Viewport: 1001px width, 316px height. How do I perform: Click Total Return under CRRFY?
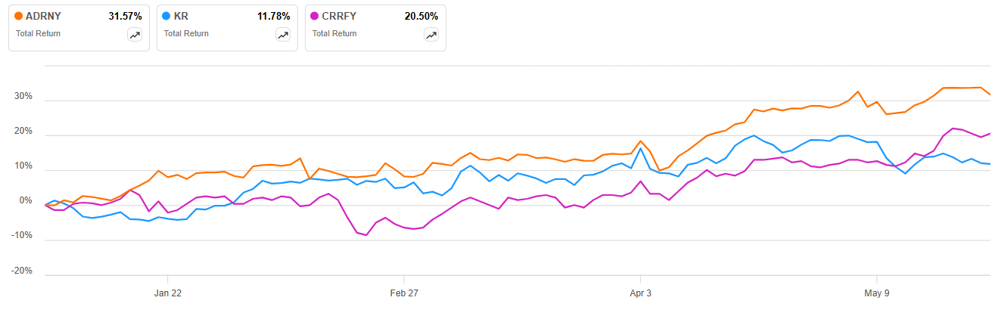pyautogui.click(x=334, y=33)
